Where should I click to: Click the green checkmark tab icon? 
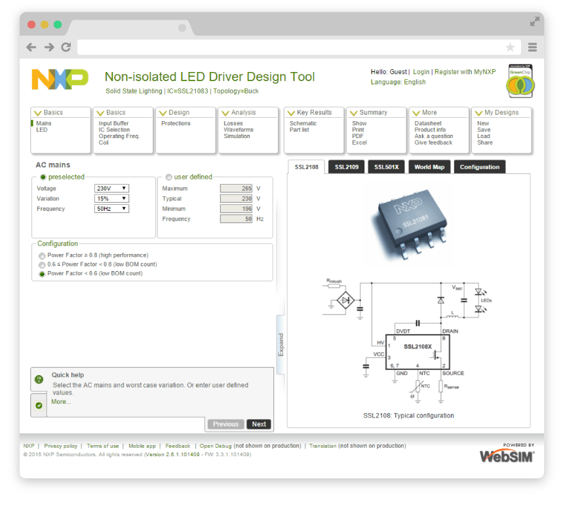pos(39,406)
